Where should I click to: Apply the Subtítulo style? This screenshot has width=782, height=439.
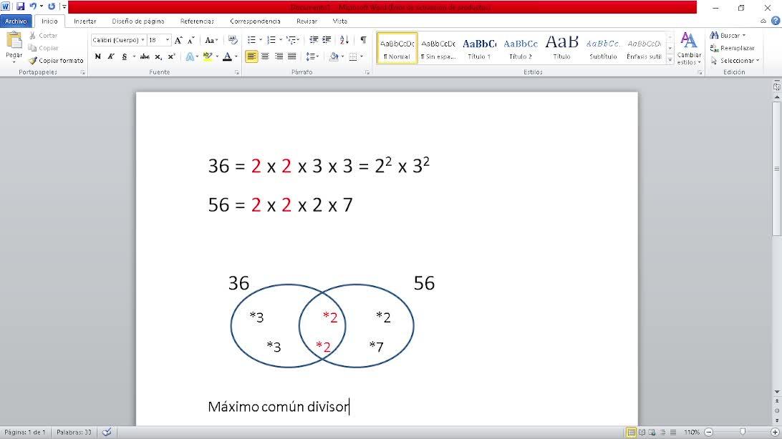click(603, 49)
